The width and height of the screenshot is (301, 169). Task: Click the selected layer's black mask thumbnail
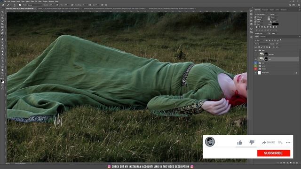point(266,59)
